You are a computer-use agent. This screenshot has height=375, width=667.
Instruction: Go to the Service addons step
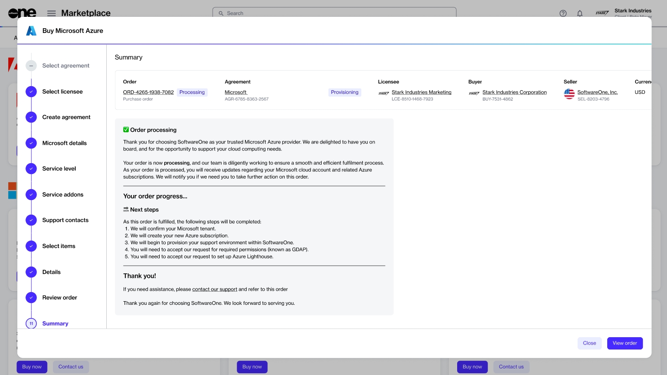coord(63,195)
